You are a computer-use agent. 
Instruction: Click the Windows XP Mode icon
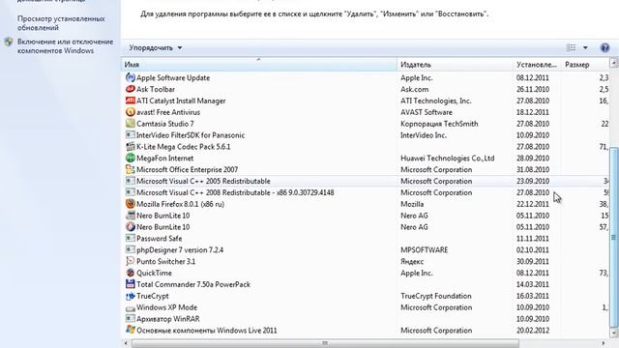(130, 307)
